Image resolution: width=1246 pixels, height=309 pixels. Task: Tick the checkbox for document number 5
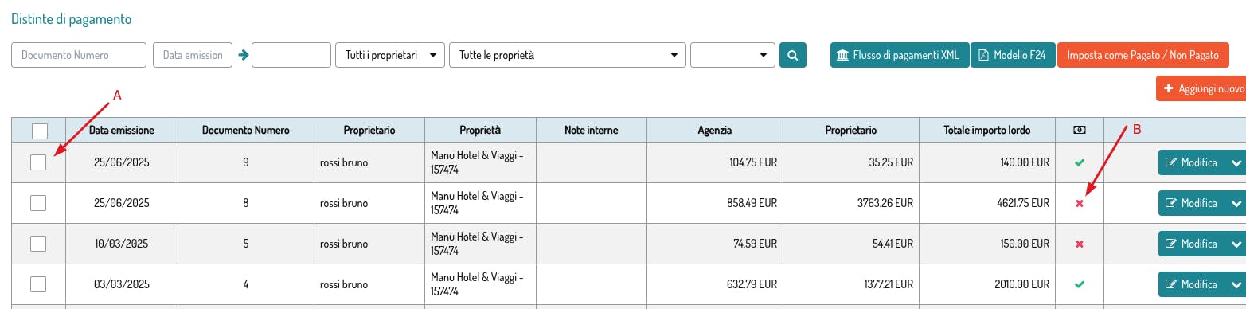pyautogui.click(x=38, y=244)
